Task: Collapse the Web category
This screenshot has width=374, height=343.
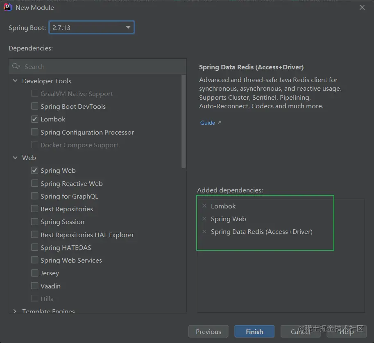Action: coord(15,158)
